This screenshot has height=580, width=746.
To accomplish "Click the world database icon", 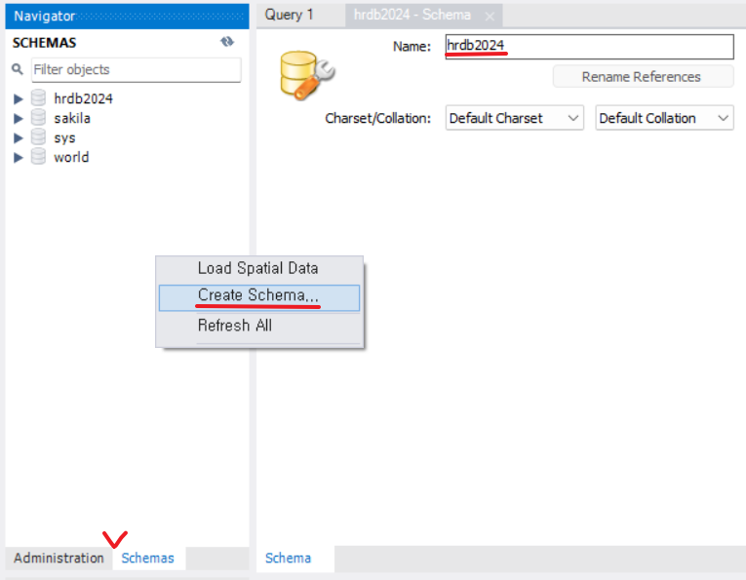I will pyautogui.click(x=38, y=156).
